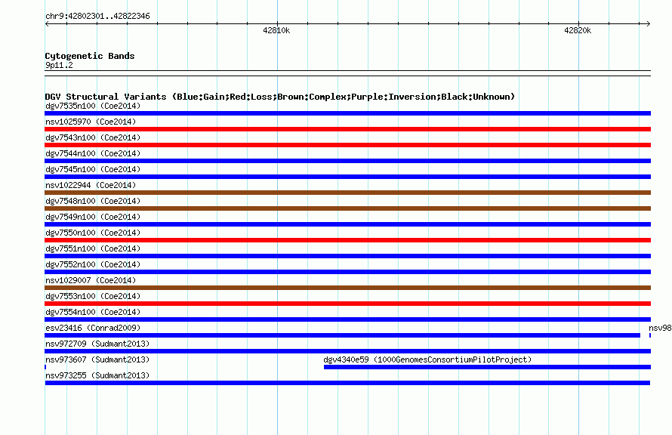672x435 pixels.
Task: Click the blue bar of dgv7552n100
Action: pos(347,272)
